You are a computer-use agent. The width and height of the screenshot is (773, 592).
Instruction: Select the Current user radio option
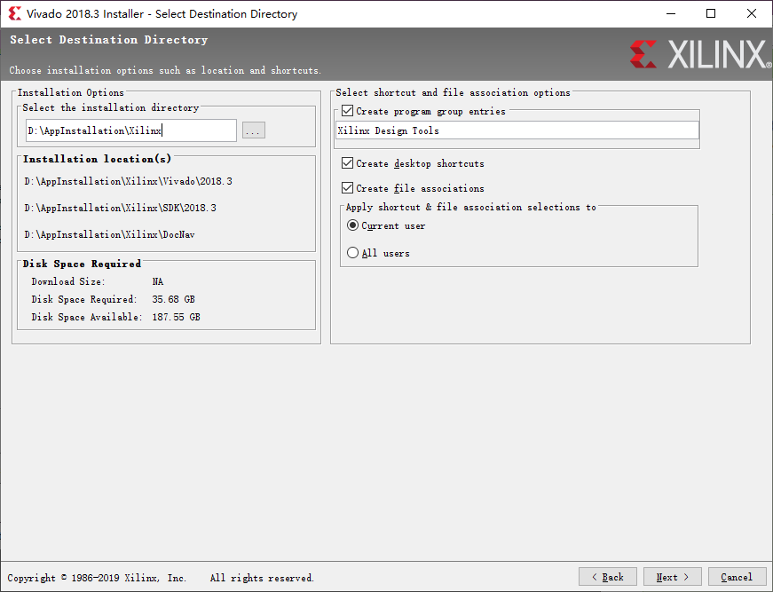click(x=352, y=225)
